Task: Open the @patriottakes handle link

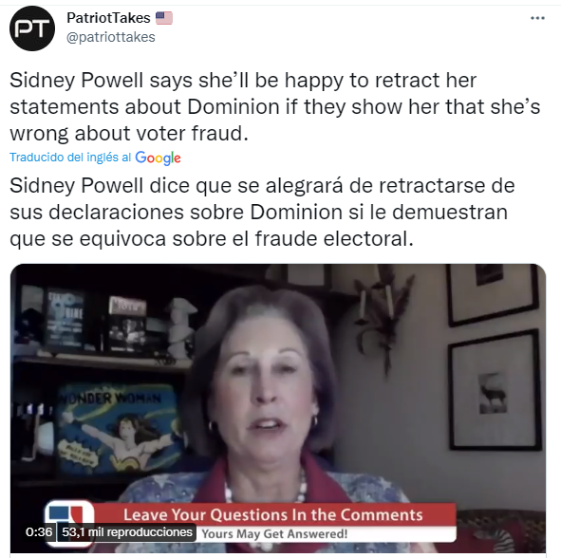Action: click(111, 37)
